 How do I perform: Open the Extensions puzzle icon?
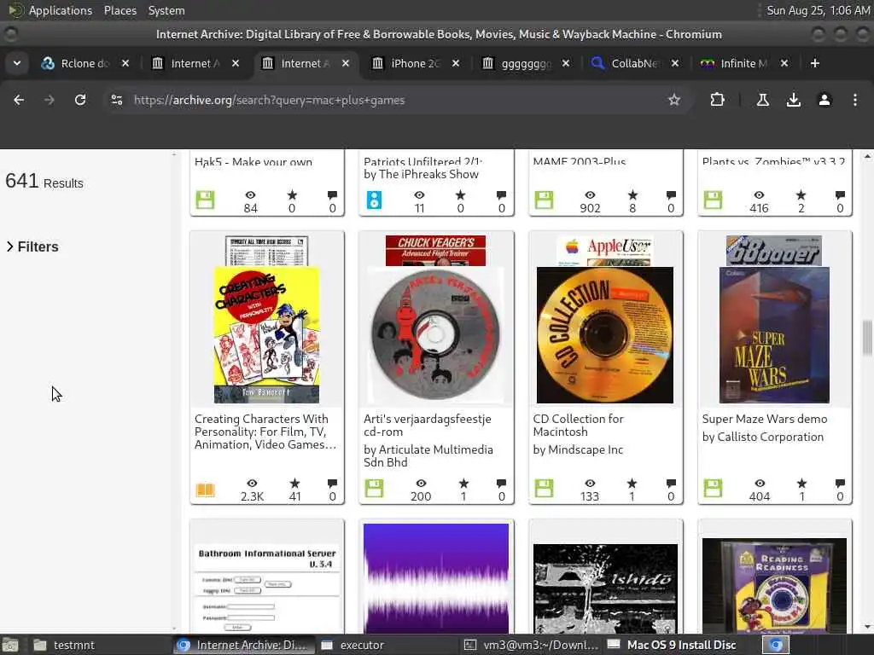point(717,100)
